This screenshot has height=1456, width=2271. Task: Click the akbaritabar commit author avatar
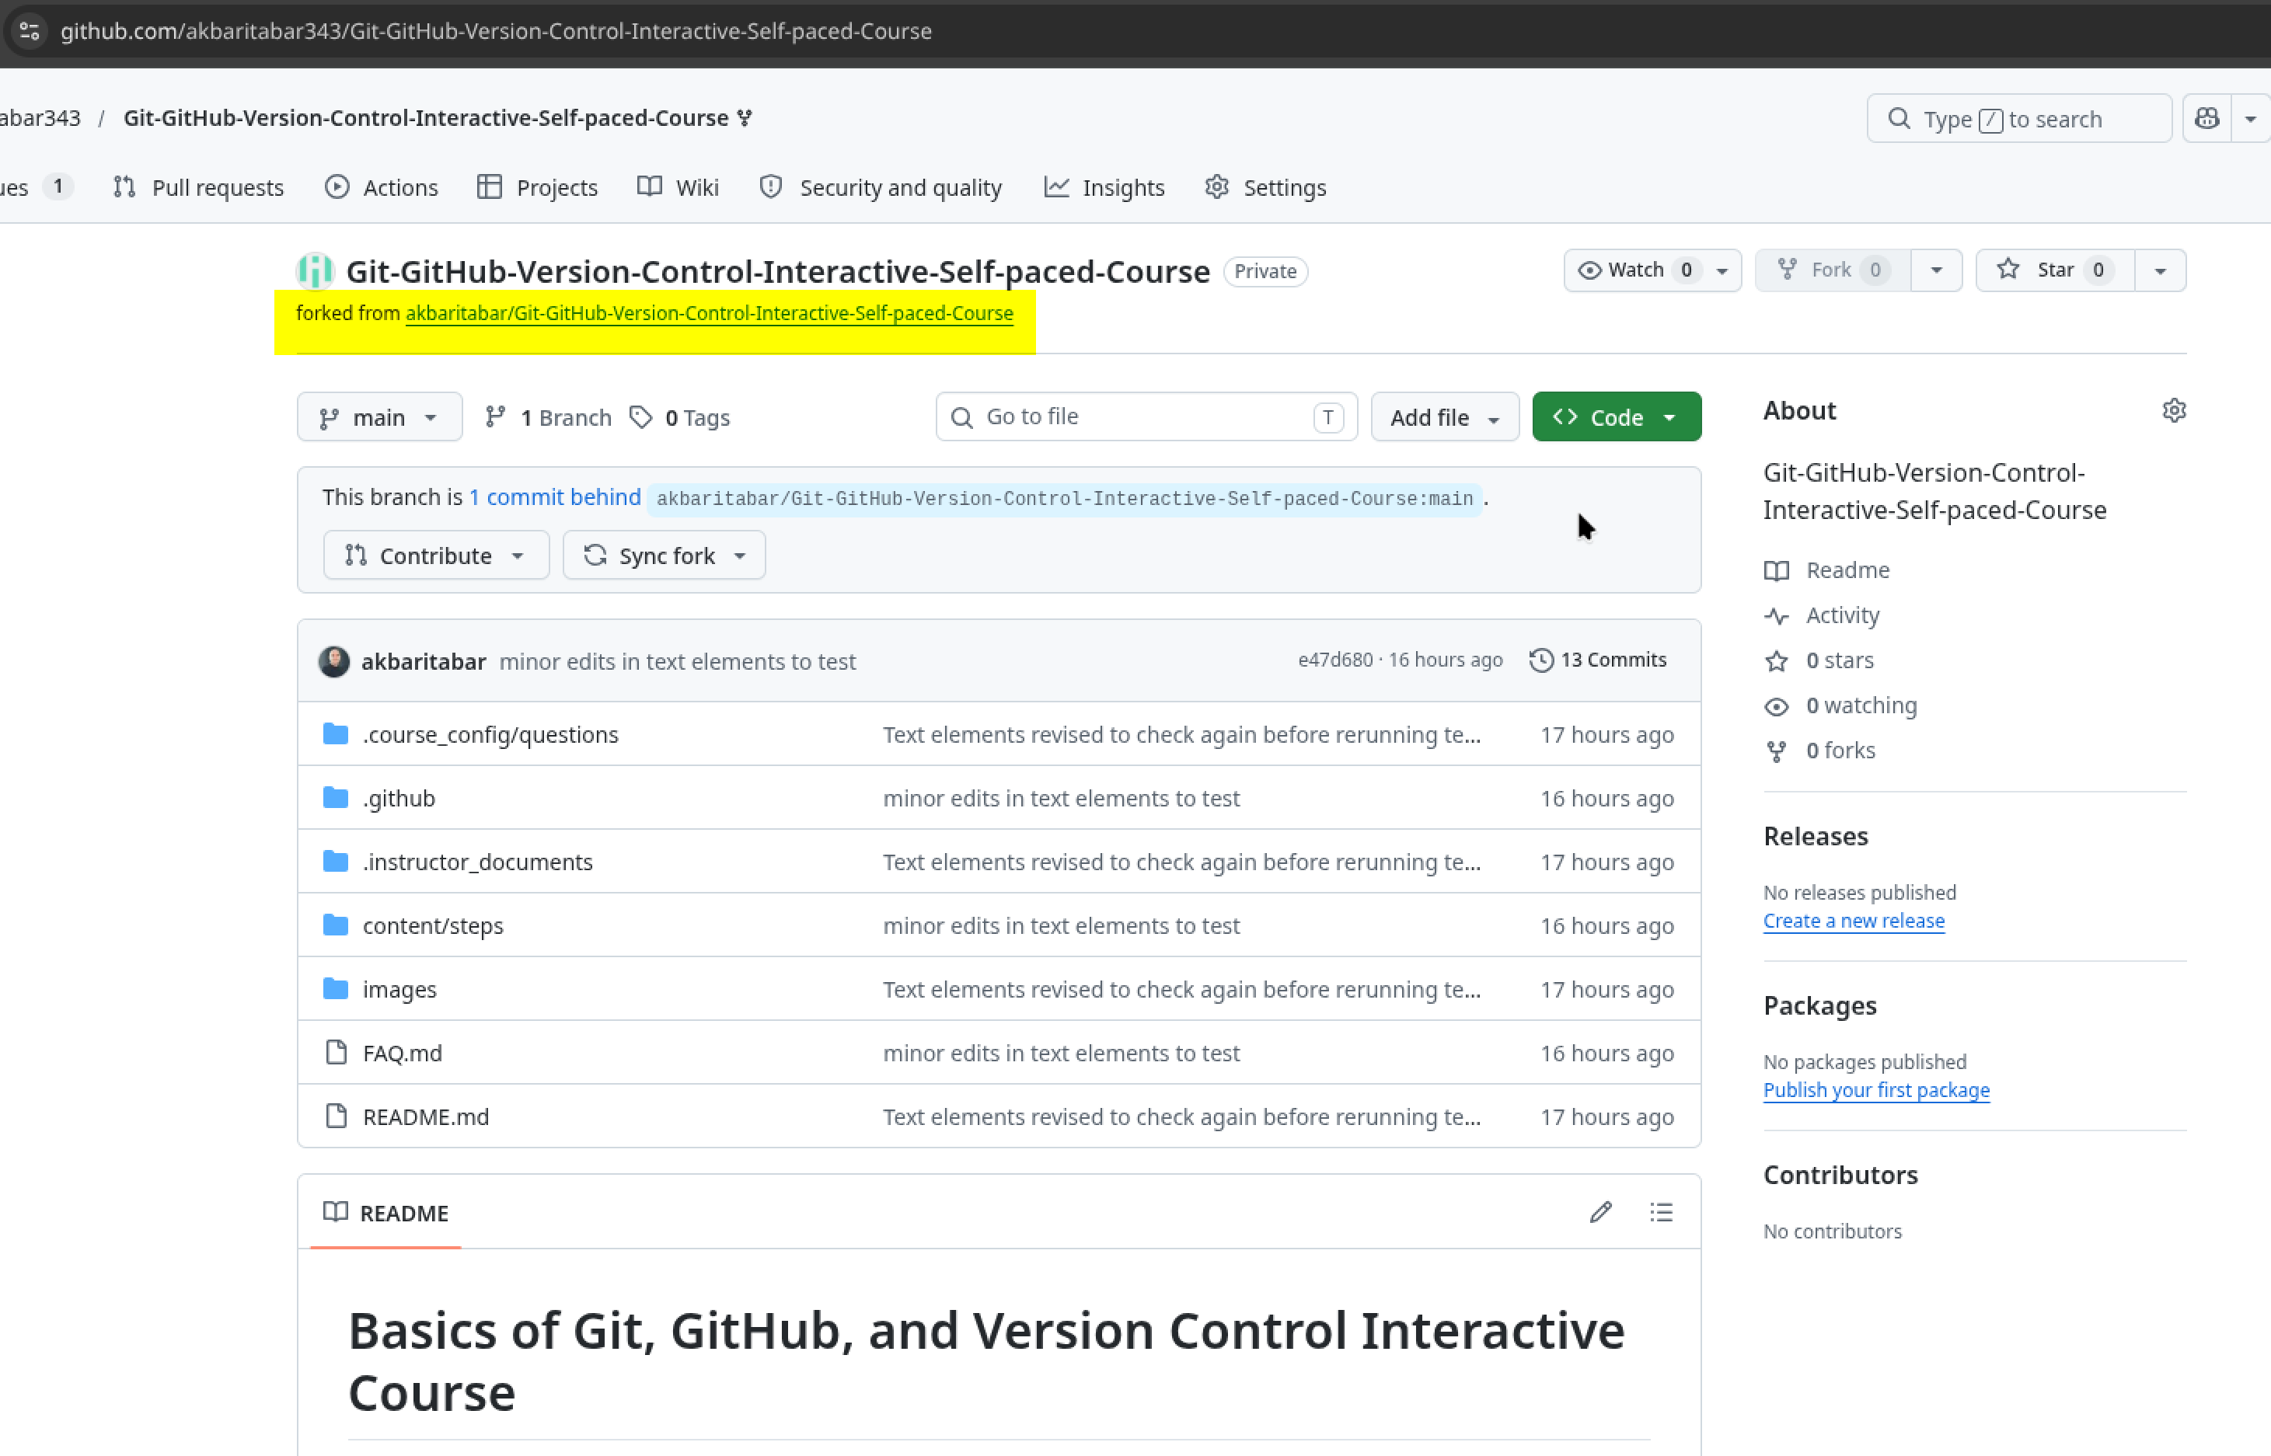pos(334,661)
